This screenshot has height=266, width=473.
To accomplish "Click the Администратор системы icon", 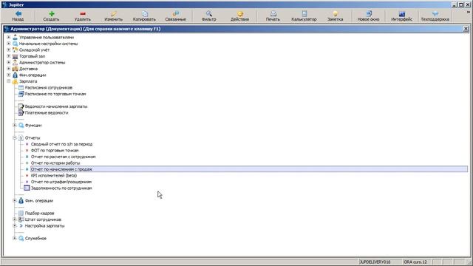I will 15,63.
